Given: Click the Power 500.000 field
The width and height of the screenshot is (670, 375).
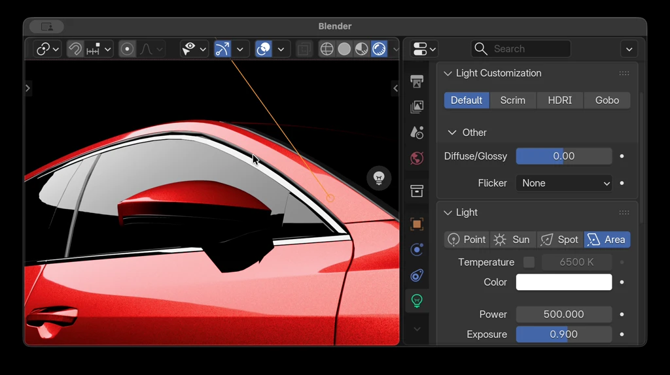Looking at the screenshot, I should [x=564, y=314].
